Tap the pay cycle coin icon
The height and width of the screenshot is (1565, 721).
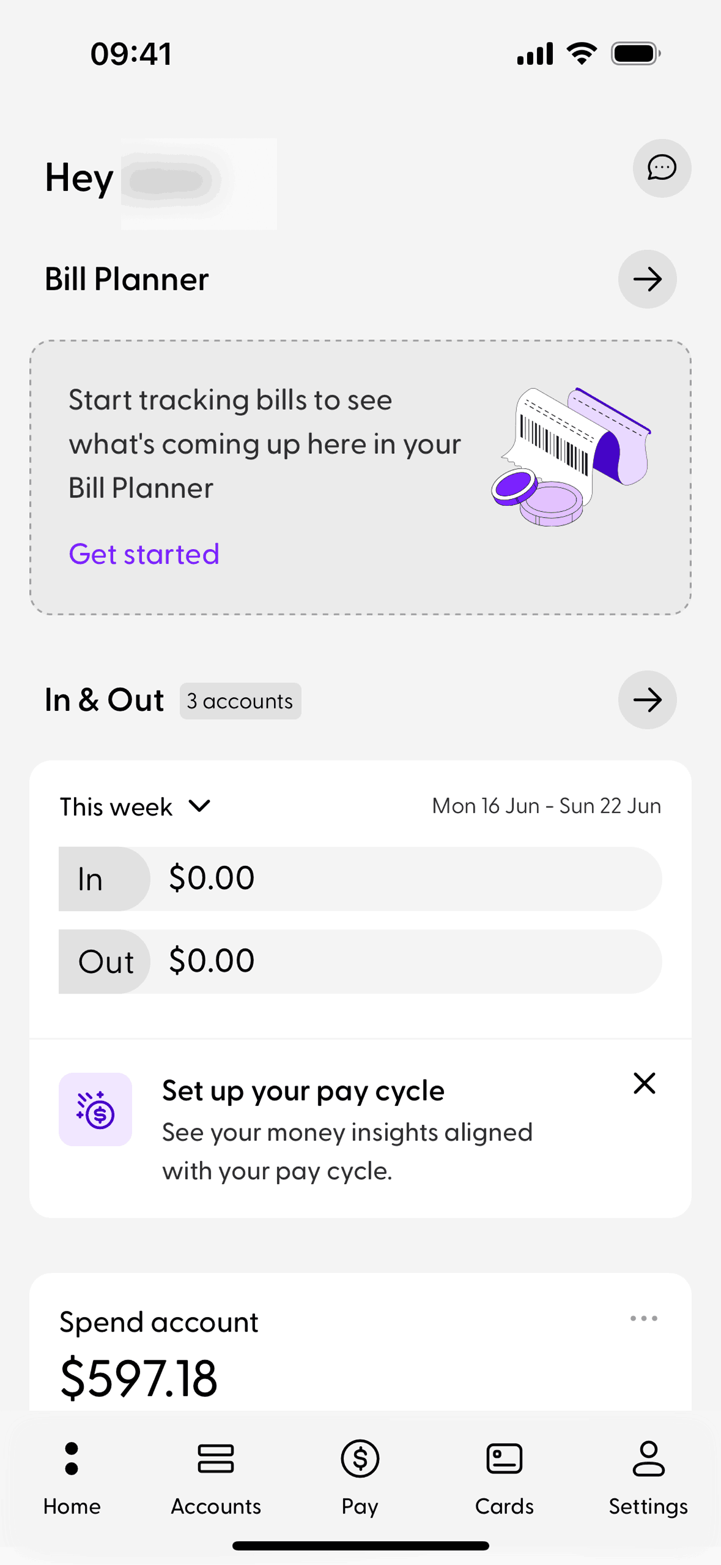(95, 1109)
